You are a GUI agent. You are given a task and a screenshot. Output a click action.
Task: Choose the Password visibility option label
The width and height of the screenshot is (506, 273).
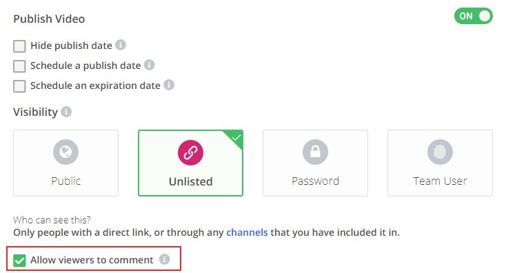click(315, 181)
